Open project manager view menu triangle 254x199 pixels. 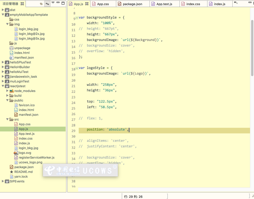click(x=53, y=3)
